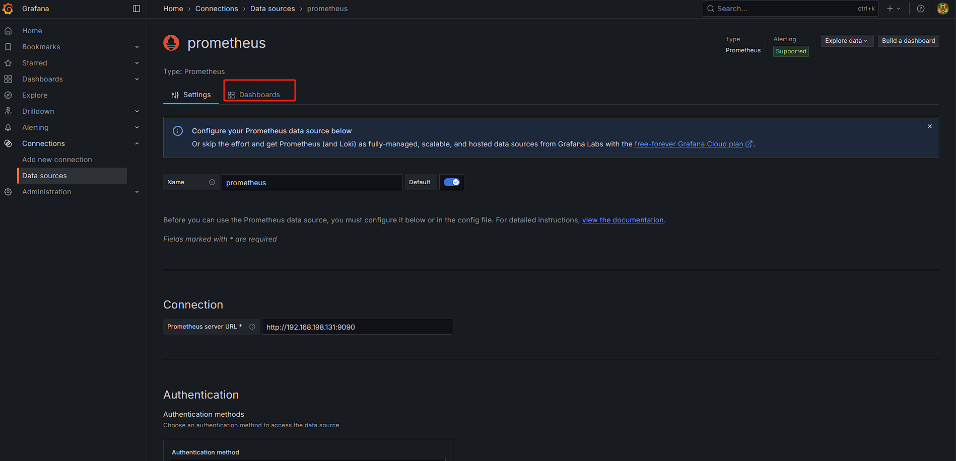Click the Build a dashboard button
Screen dimensions: 956x461
click(908, 41)
